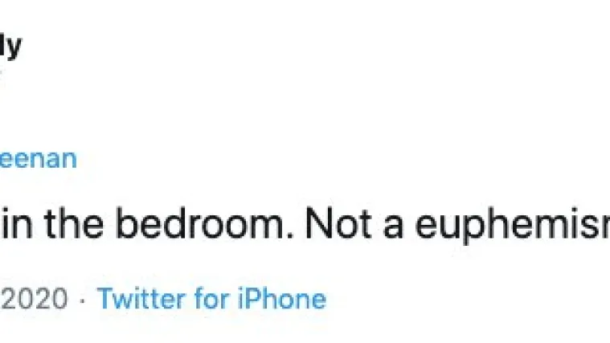
Task: Click the word 'iPhone' in the source label
Action: (x=282, y=299)
